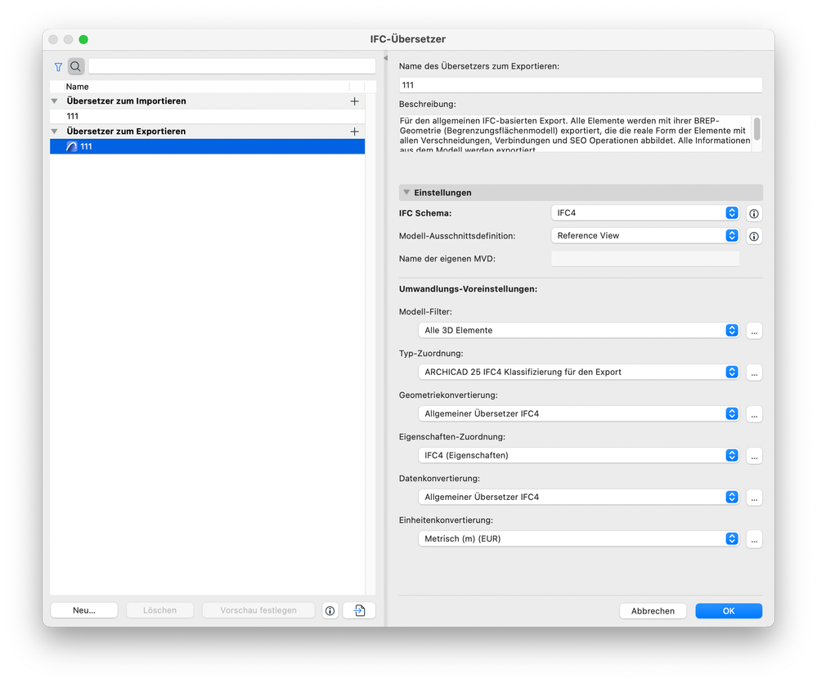Click the magnifier search icon
This screenshot has height=683, width=817.
(x=75, y=67)
